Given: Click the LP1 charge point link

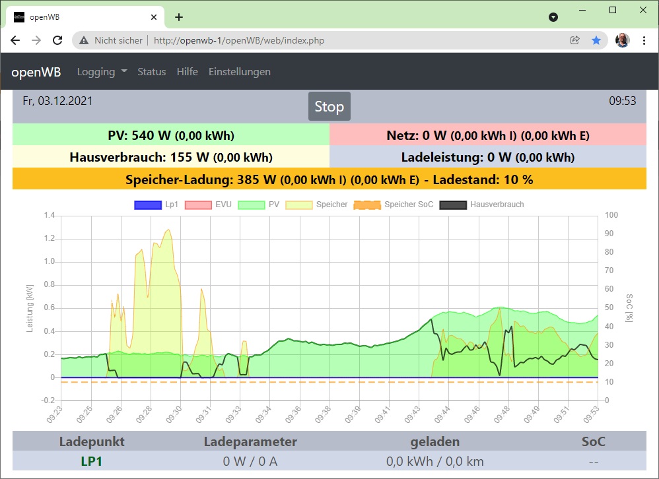Looking at the screenshot, I should [x=92, y=461].
